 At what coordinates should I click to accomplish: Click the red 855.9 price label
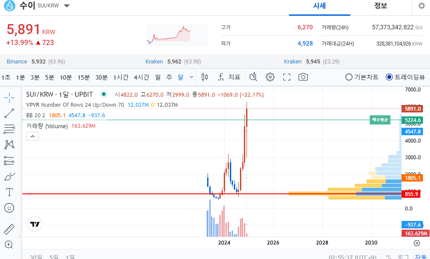pos(411,194)
